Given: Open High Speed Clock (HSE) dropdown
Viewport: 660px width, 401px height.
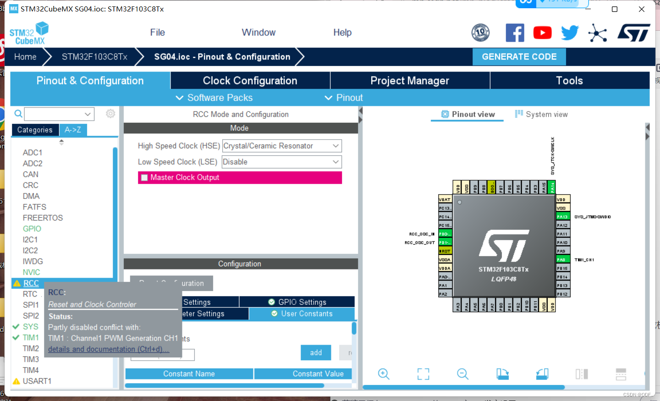Looking at the screenshot, I should click(x=282, y=146).
